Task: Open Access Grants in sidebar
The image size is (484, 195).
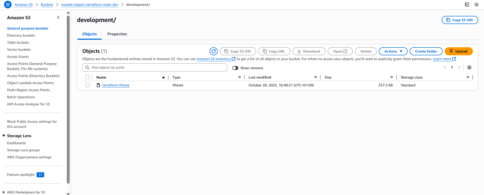Action: pyautogui.click(x=18, y=57)
